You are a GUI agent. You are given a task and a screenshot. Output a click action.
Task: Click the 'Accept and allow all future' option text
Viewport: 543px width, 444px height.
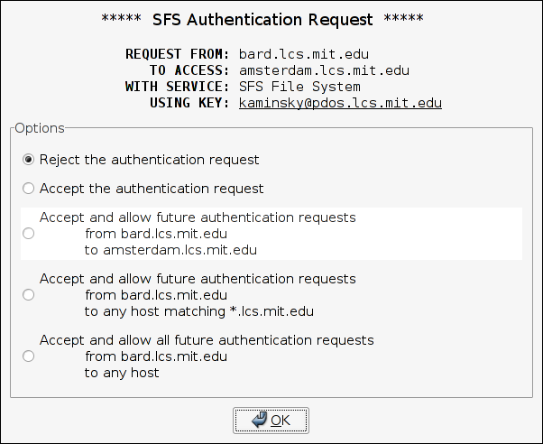tap(207, 340)
